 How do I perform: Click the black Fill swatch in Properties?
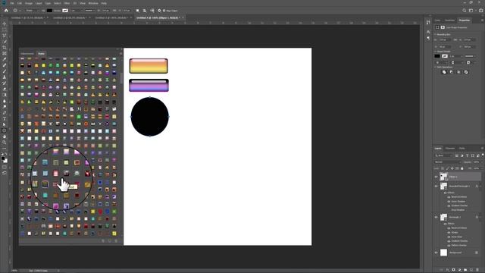437,56
